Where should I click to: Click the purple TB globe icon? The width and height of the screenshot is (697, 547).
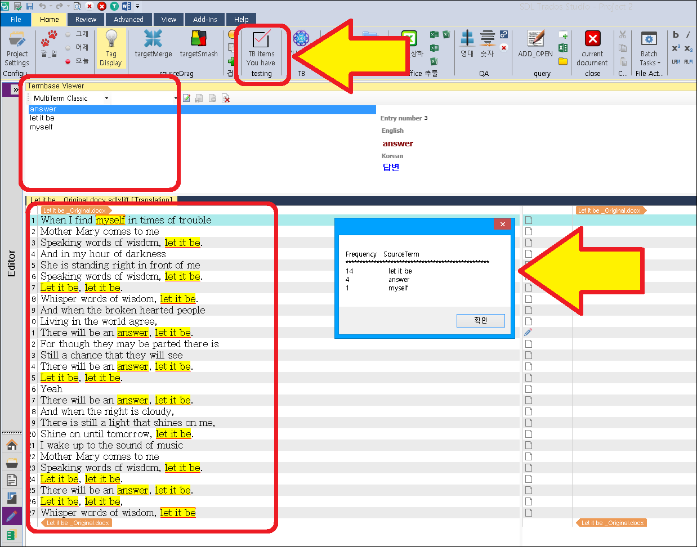(301, 39)
